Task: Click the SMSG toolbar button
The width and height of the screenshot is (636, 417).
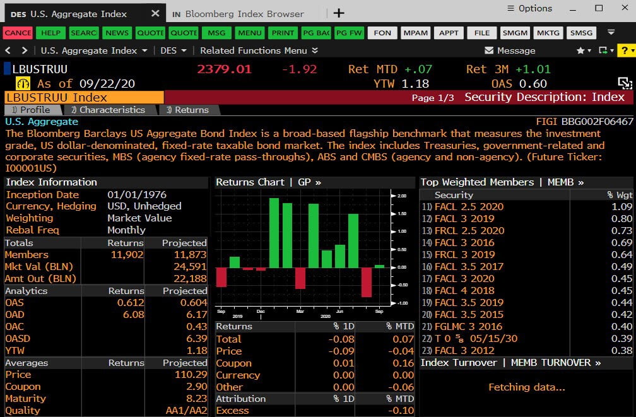Action: 581,33
